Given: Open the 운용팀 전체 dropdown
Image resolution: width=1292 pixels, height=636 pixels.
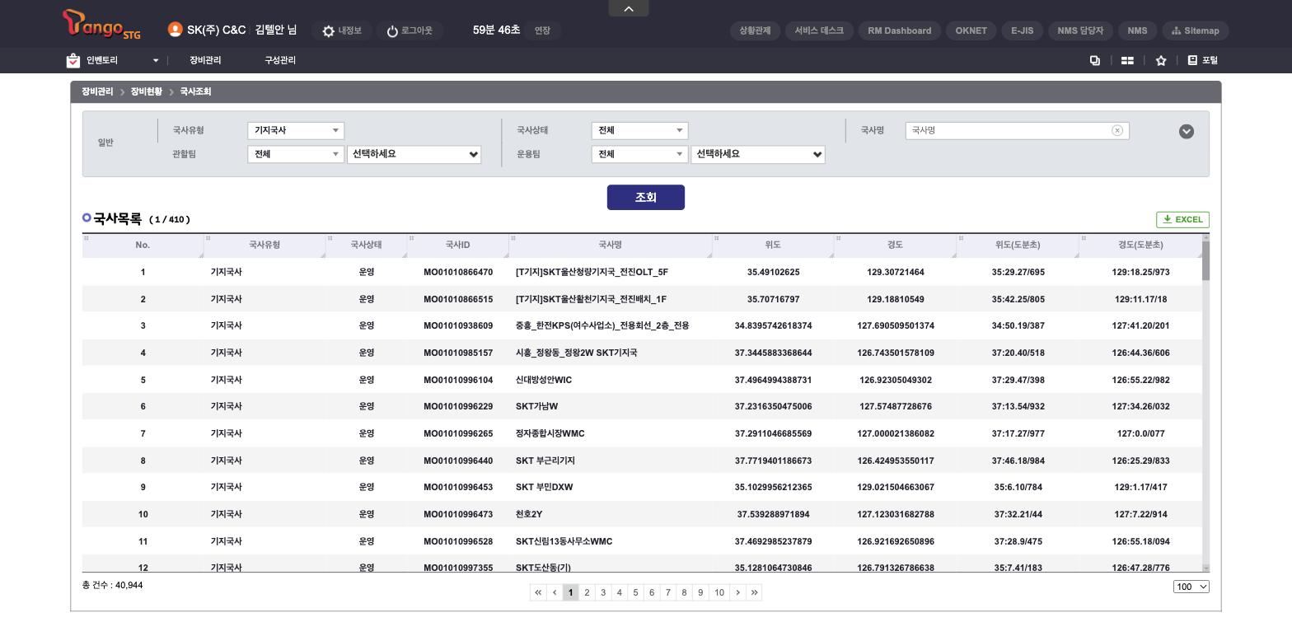Looking at the screenshot, I should tap(639, 154).
